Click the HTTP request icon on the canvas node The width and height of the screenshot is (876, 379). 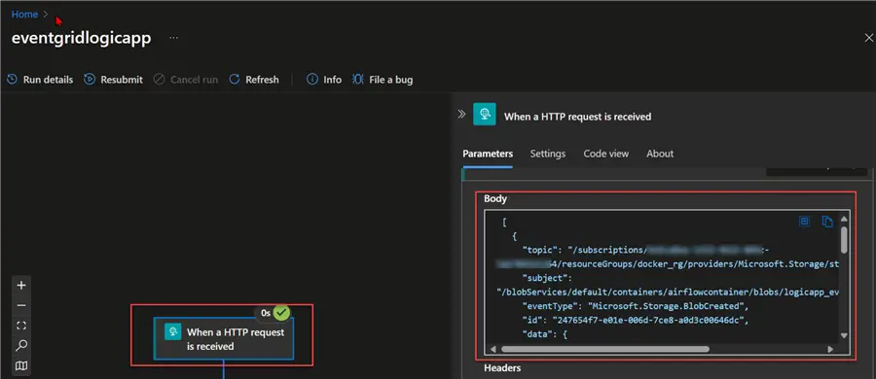pos(172,331)
